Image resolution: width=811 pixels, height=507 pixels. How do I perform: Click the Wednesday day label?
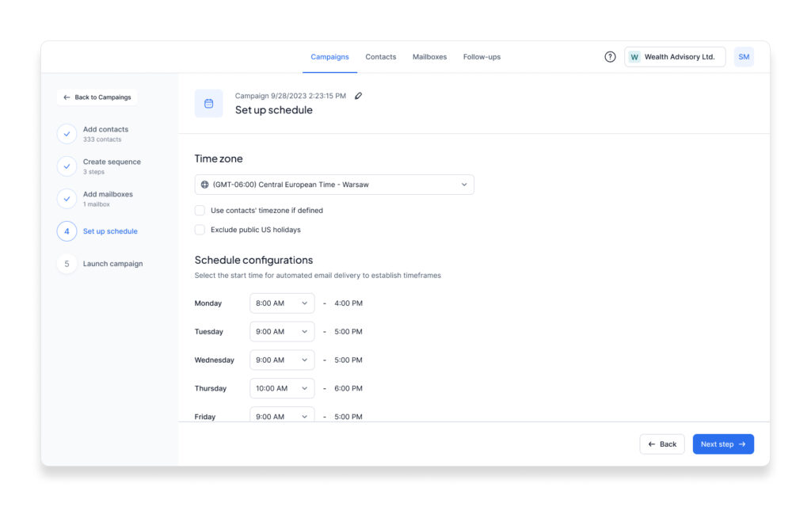tap(214, 360)
